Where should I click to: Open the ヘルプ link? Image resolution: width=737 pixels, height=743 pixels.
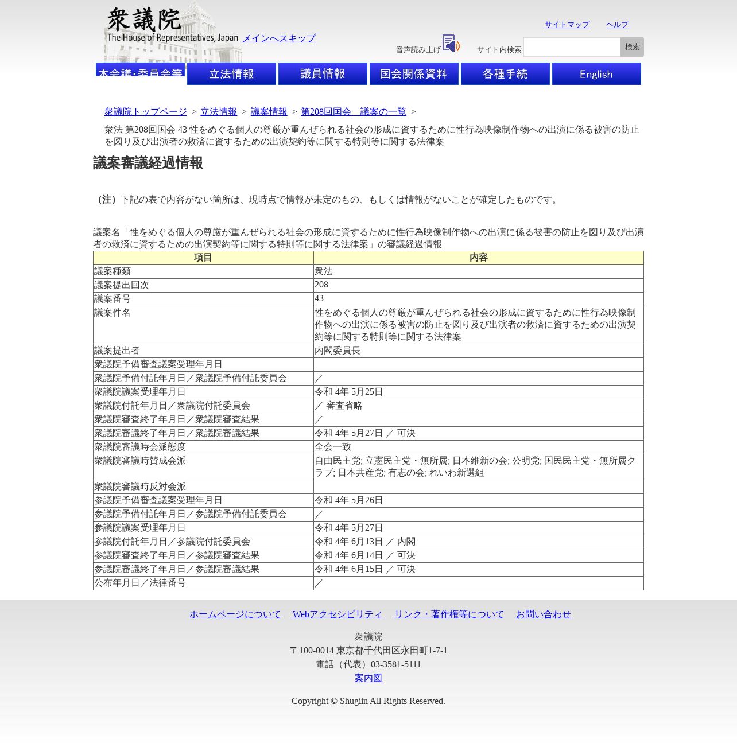[x=617, y=24]
